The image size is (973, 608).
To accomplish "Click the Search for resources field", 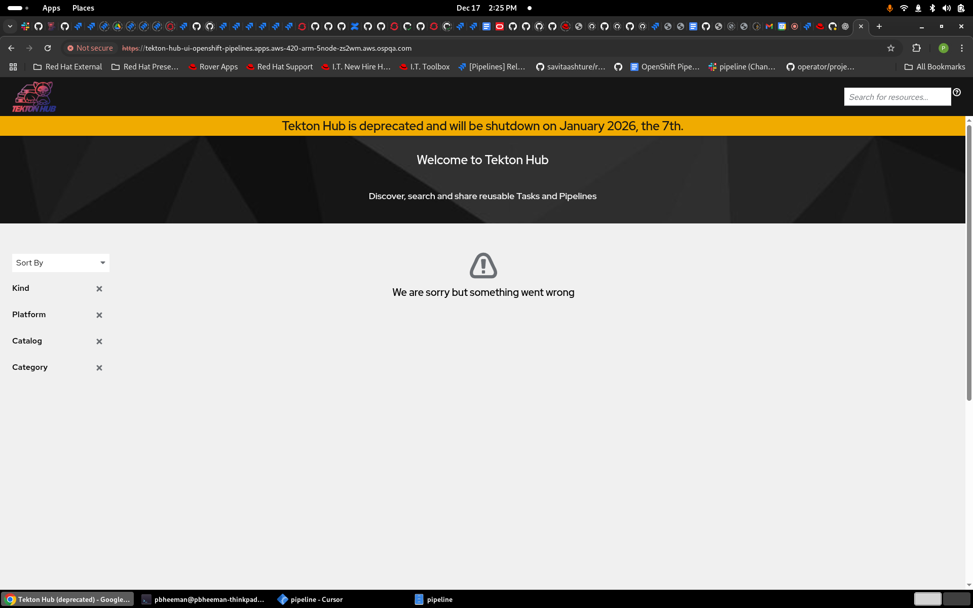I will (x=897, y=97).
